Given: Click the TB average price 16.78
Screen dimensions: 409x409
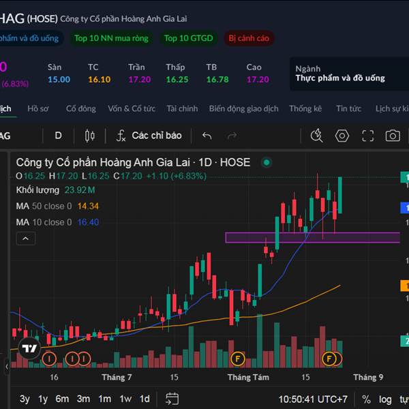Looking at the screenshot, I should tap(217, 80).
